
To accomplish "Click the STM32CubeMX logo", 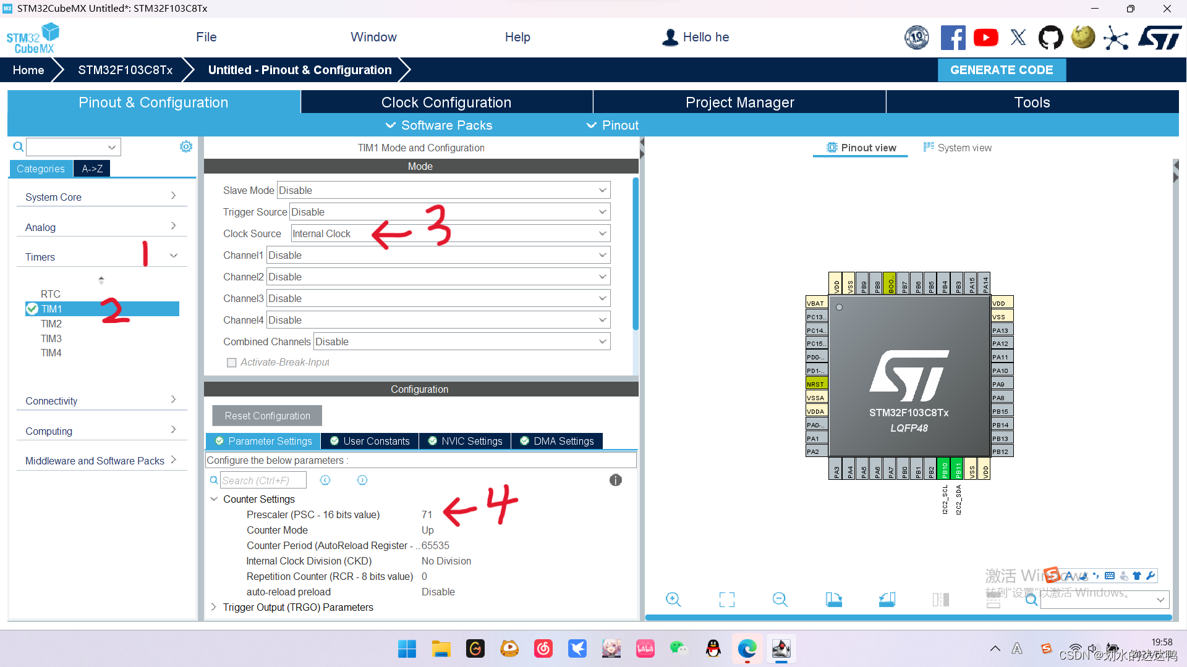I will pos(33,38).
